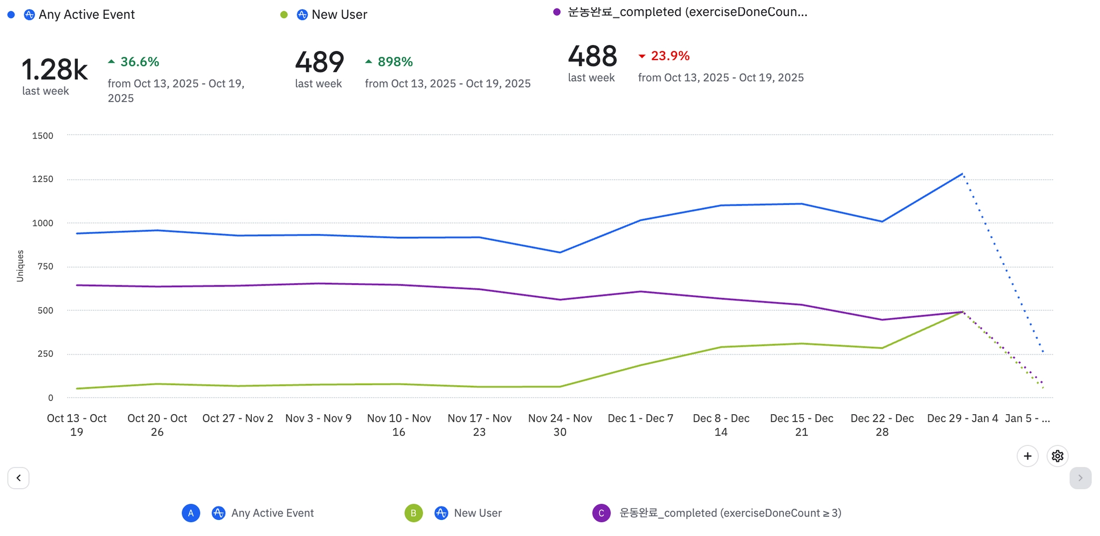Click blue dot next to top Any Active Event
Screen dimensions: 1100x536
tap(11, 14)
